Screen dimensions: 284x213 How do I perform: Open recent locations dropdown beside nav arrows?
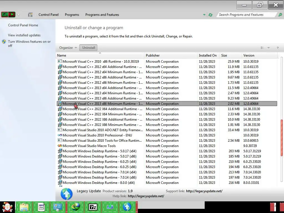click(x=18, y=15)
